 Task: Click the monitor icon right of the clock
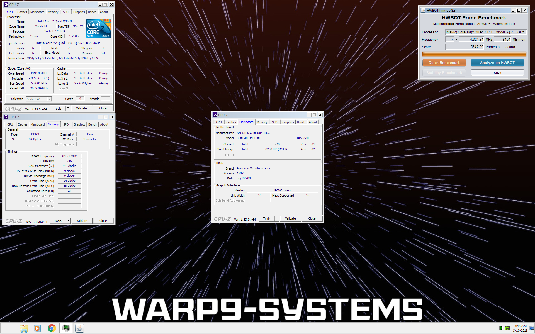coord(532,328)
